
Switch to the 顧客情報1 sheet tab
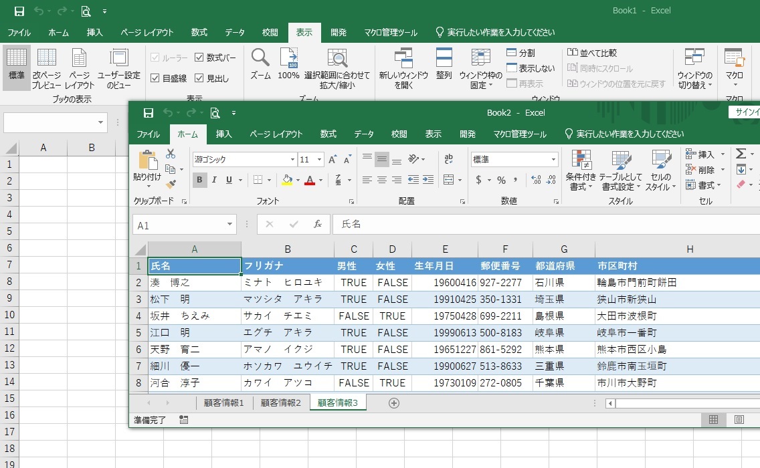click(223, 402)
